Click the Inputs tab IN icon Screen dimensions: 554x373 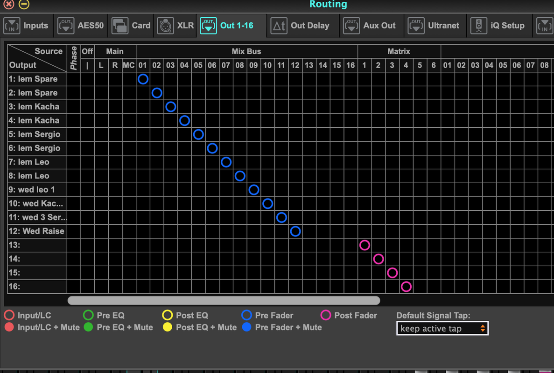point(12,26)
